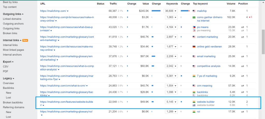This screenshot has height=119, width=265.
Task: Open New under Backlinks
Action: [9, 93]
